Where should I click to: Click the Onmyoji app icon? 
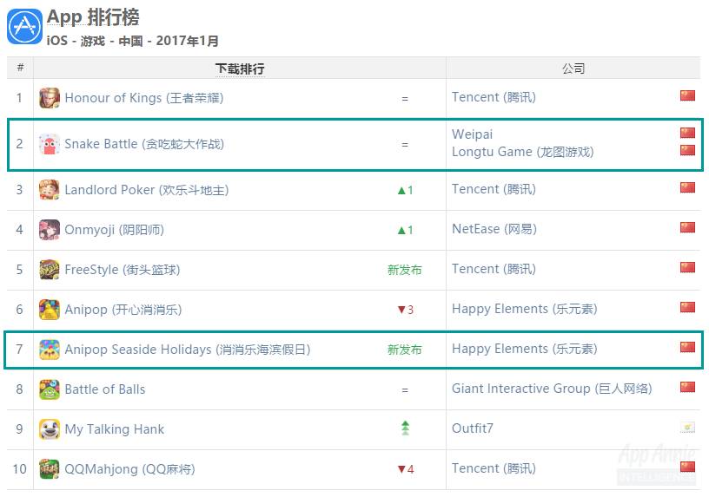pyautogui.click(x=50, y=230)
